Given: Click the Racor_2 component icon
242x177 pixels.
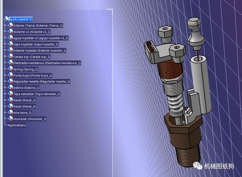Looking at the screenshot, I should coord(10,106).
